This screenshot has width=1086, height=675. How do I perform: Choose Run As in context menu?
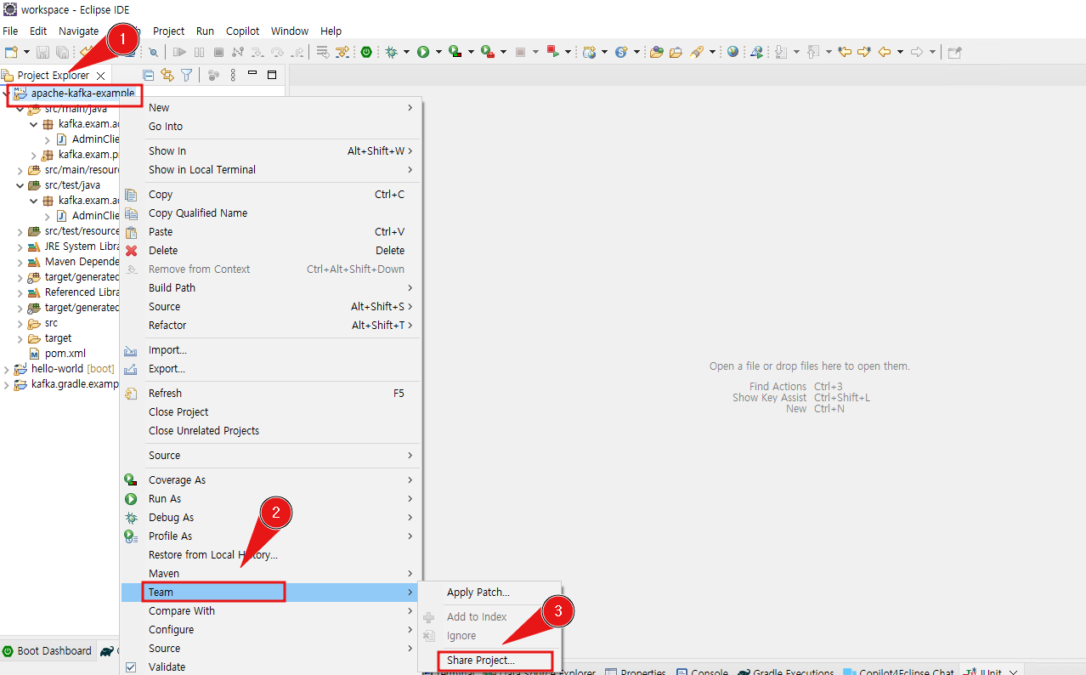pos(270,499)
